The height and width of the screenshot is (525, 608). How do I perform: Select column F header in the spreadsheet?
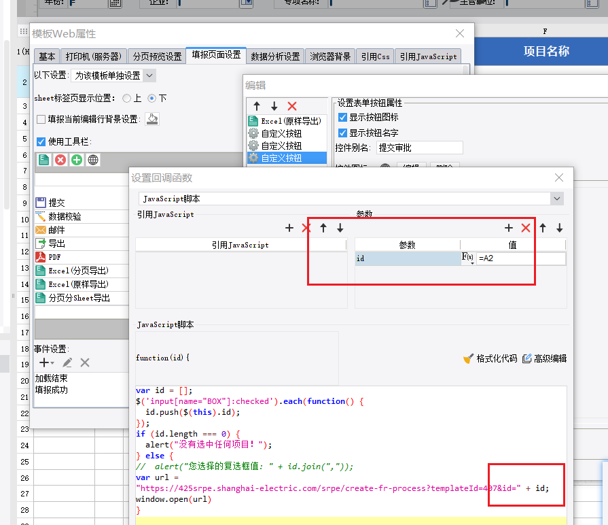tap(545, 31)
